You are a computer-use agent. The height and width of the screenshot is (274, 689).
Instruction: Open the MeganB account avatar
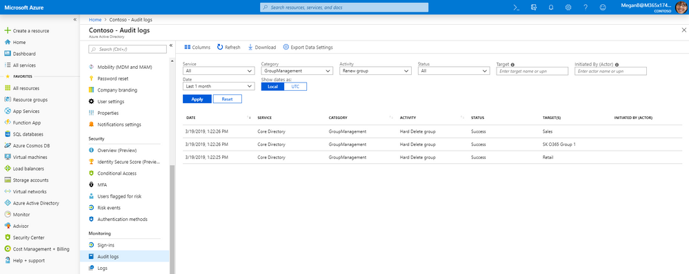tap(681, 8)
